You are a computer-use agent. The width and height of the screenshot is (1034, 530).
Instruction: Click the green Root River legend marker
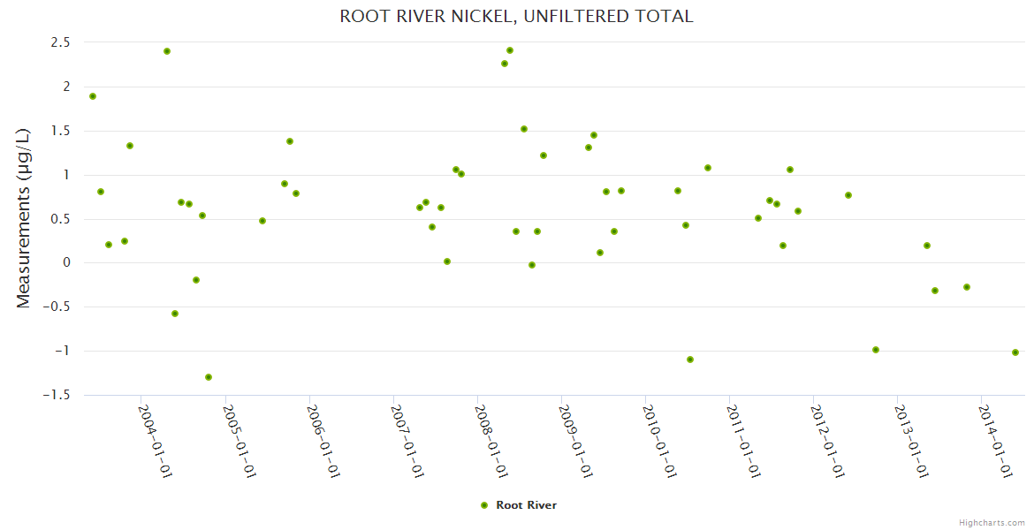click(x=483, y=505)
